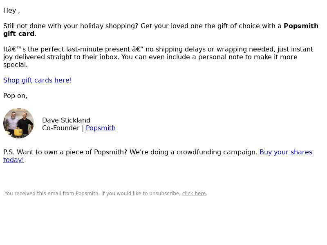
Task: Click the Co-Founder title text
Action: [60, 128]
